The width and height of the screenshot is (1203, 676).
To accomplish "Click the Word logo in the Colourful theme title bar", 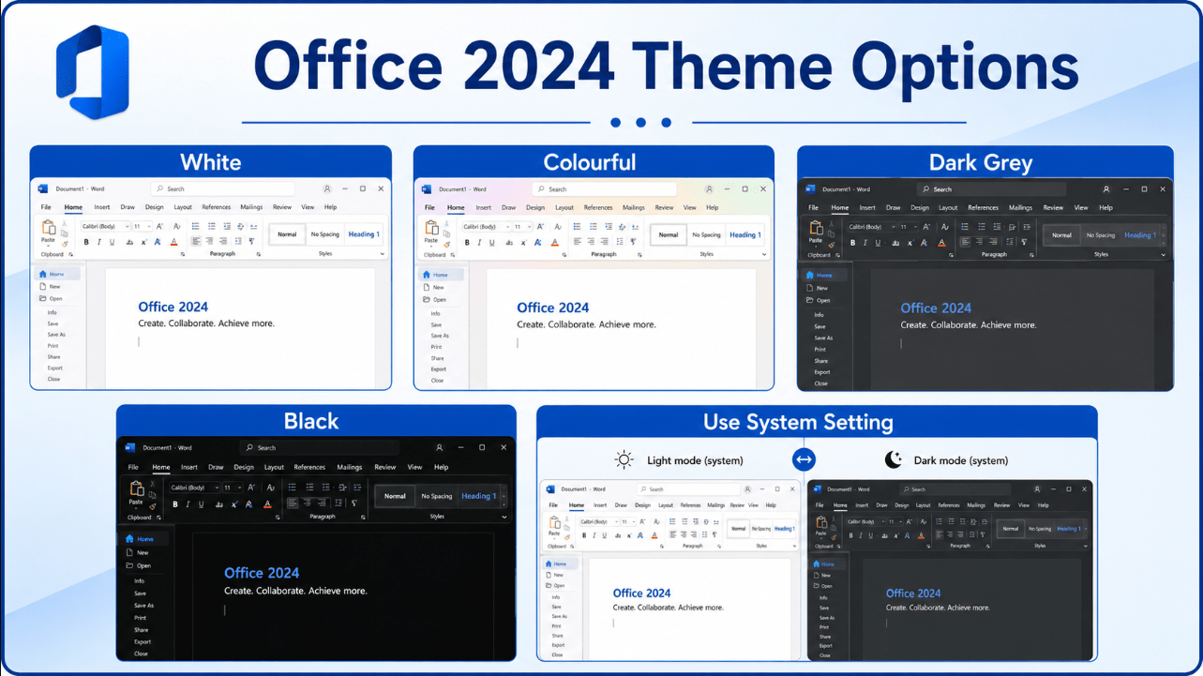I will 426,189.
